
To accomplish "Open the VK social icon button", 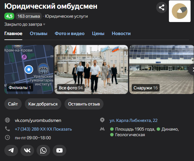I will 27,150.
